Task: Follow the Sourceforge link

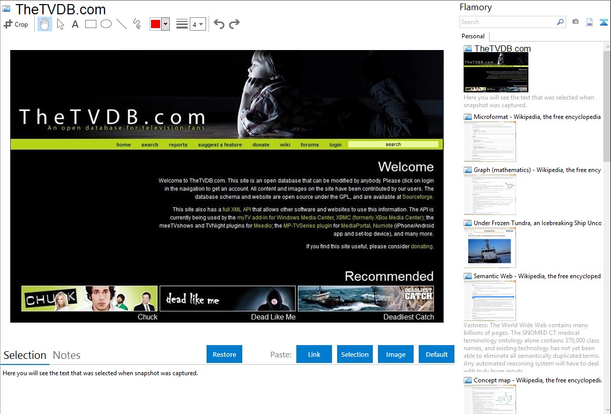Action: [417, 197]
